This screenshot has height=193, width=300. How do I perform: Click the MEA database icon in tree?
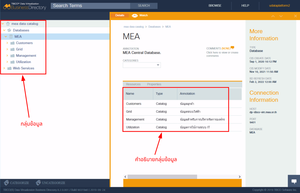11,37
